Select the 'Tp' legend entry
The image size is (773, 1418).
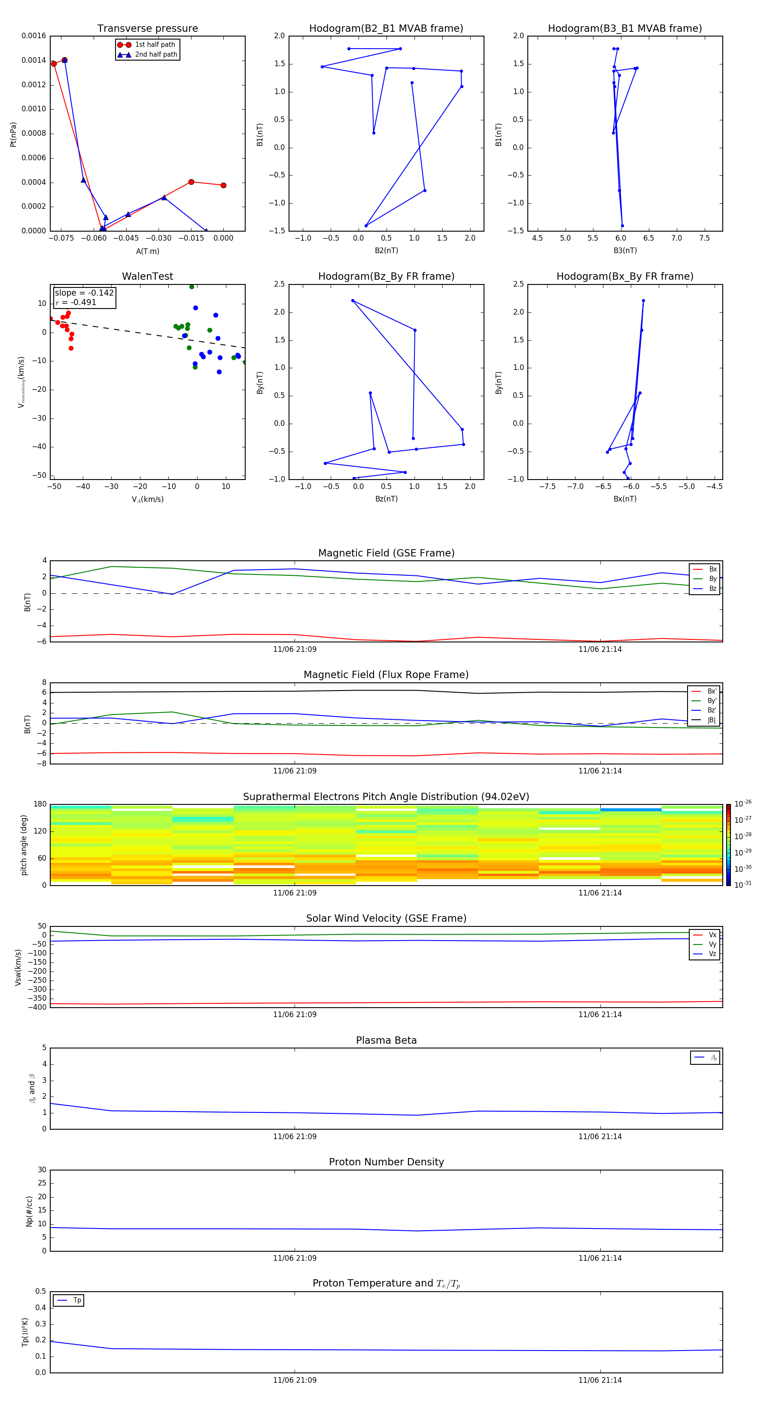tap(69, 1300)
